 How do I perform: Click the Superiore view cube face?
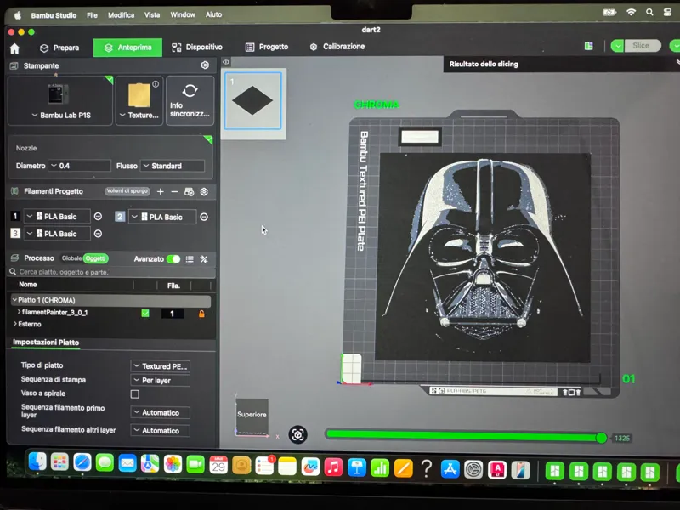(x=252, y=415)
